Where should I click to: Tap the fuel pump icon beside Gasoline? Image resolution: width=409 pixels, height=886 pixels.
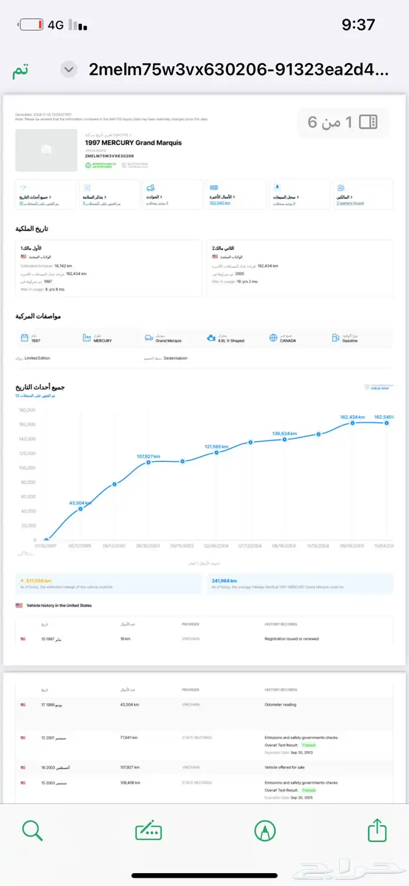335,337
